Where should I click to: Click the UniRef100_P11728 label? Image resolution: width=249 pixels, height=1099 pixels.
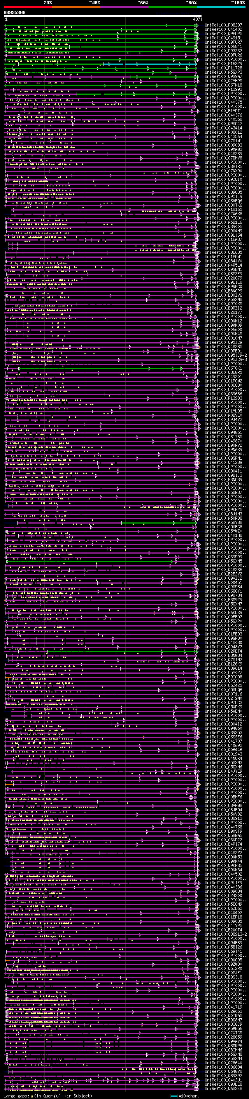tap(223, 68)
